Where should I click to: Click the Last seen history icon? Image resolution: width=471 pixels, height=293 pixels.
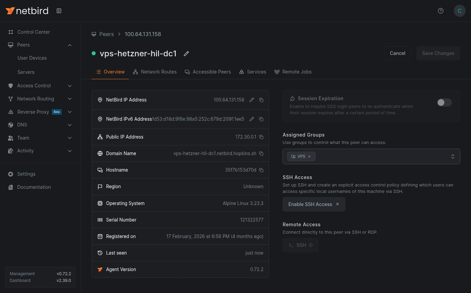tap(100, 253)
